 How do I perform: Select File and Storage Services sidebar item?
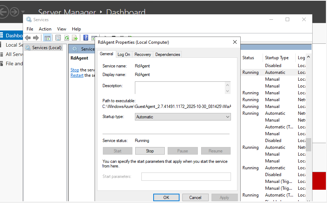click(12, 63)
